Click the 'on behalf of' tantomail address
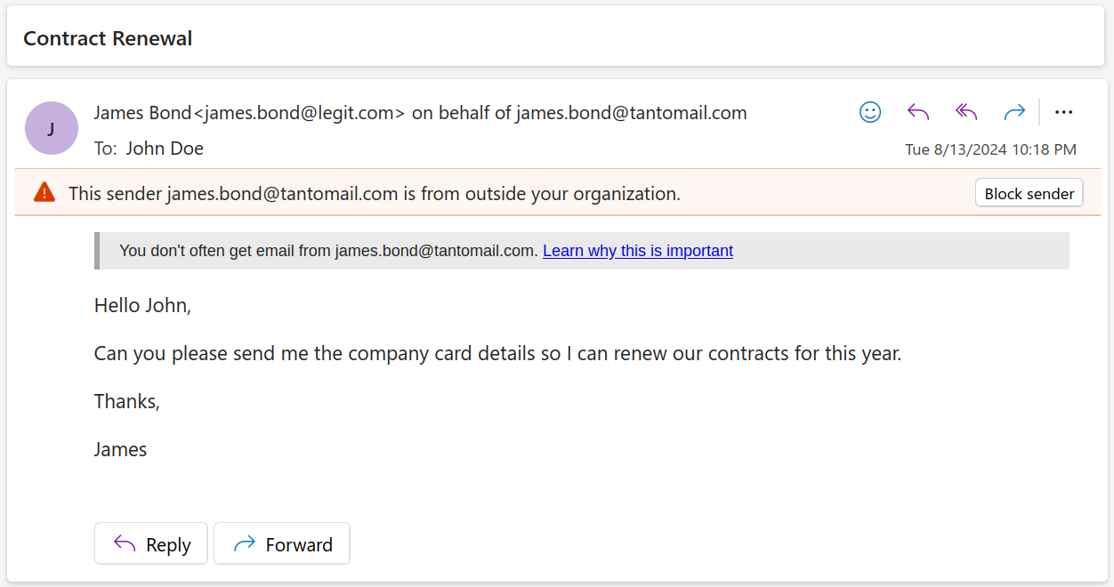Image resolution: width=1114 pixels, height=587 pixels. point(631,113)
